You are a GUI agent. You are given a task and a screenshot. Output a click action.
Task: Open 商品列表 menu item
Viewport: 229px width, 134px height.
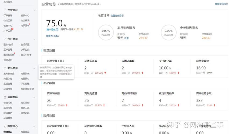coord(25,73)
